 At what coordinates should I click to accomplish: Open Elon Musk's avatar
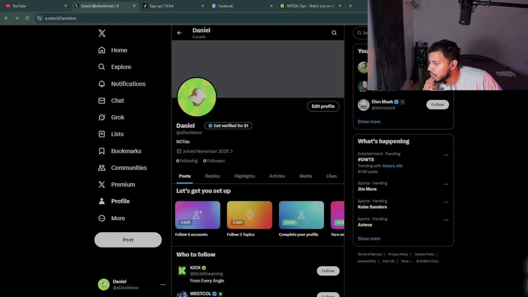(x=363, y=105)
